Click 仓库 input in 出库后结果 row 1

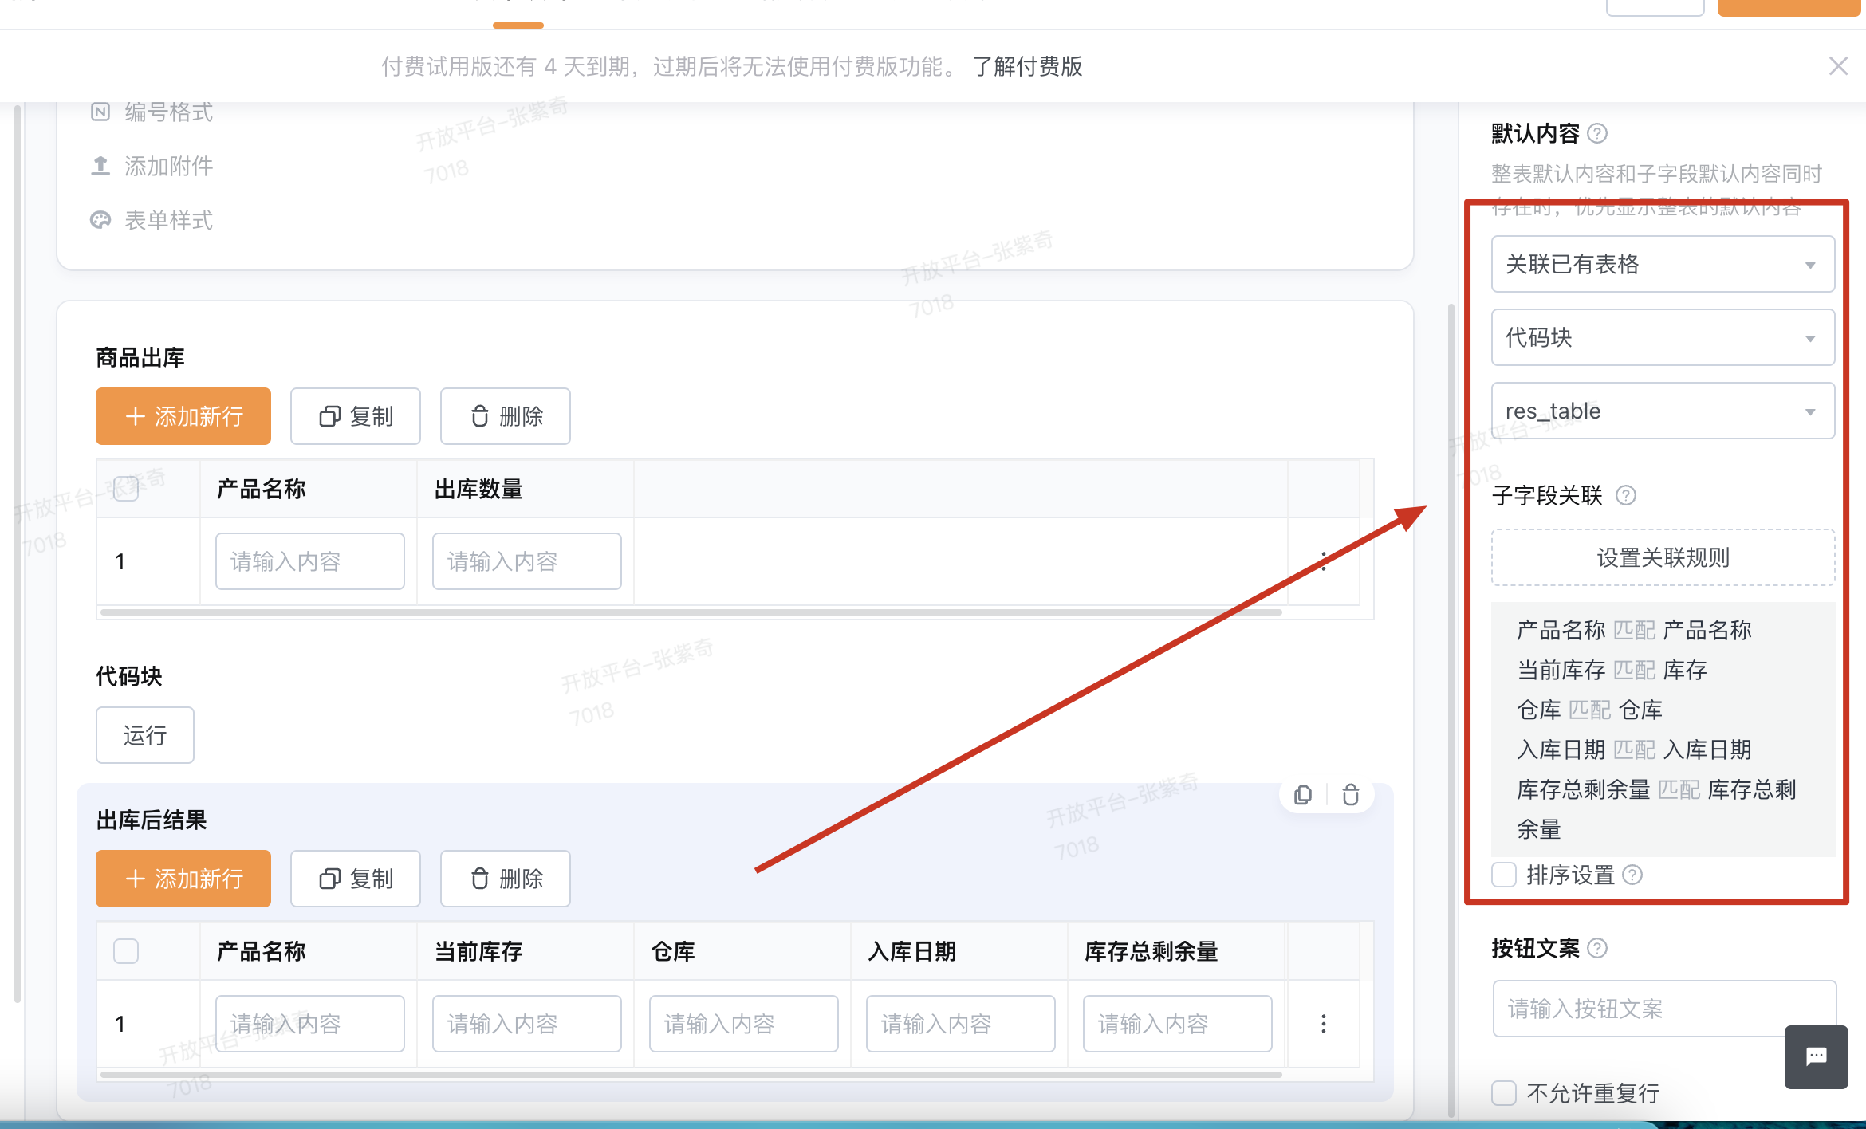click(744, 1024)
